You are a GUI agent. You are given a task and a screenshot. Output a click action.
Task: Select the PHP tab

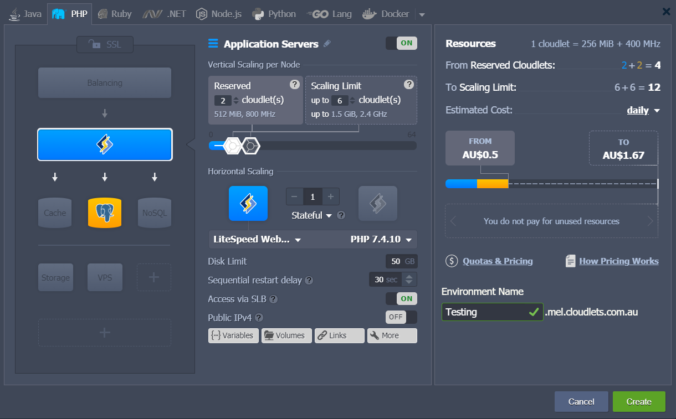pyautogui.click(x=70, y=14)
